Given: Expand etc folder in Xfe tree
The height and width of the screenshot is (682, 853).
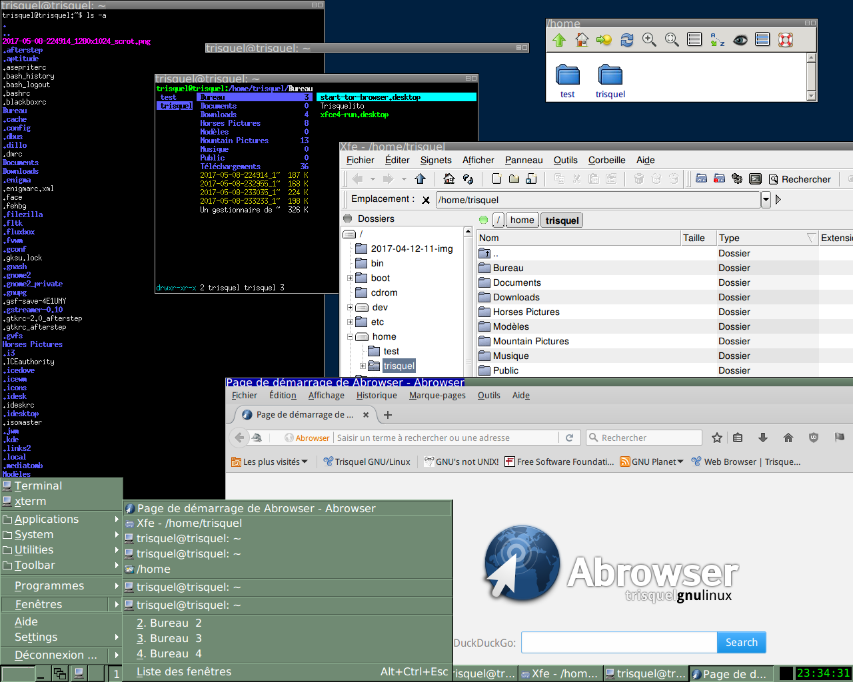Looking at the screenshot, I should point(350,322).
